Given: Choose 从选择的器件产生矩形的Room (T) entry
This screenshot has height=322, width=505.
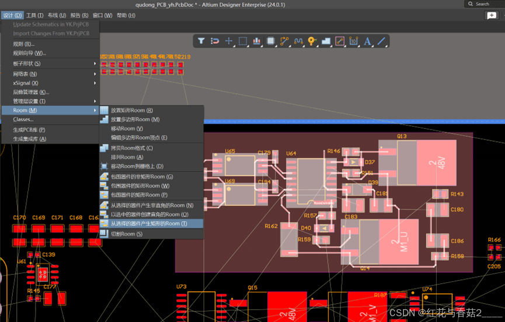Looking at the screenshot, I should (x=152, y=223).
